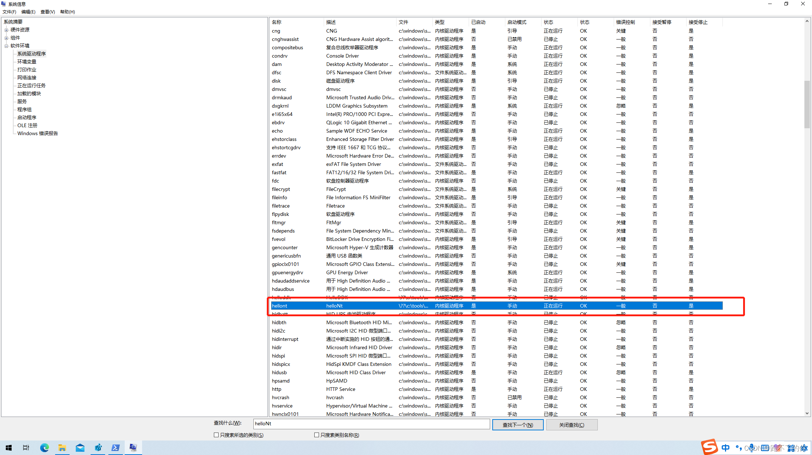The height and width of the screenshot is (455, 812).
Task: Tick 只搜索所选的类别 checkbox
Action: click(x=216, y=435)
